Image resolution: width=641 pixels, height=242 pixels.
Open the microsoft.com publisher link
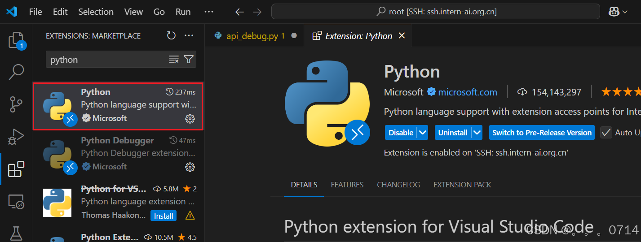click(468, 92)
